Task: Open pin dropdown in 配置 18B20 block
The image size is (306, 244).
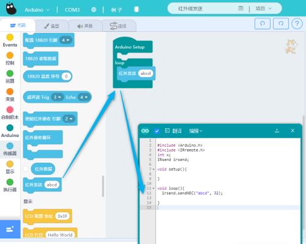Action: pyautogui.click(x=65, y=40)
